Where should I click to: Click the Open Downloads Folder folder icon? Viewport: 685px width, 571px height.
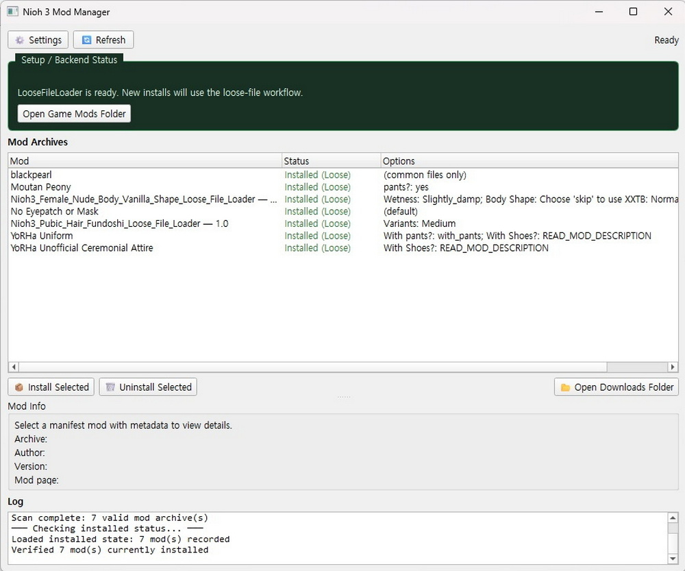click(565, 387)
